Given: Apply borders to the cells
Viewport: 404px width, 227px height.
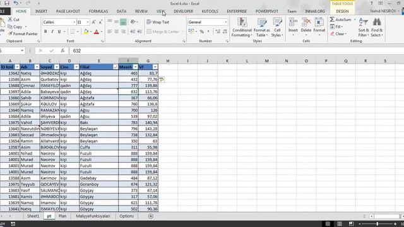Looking at the screenshot, I should 73,32.
